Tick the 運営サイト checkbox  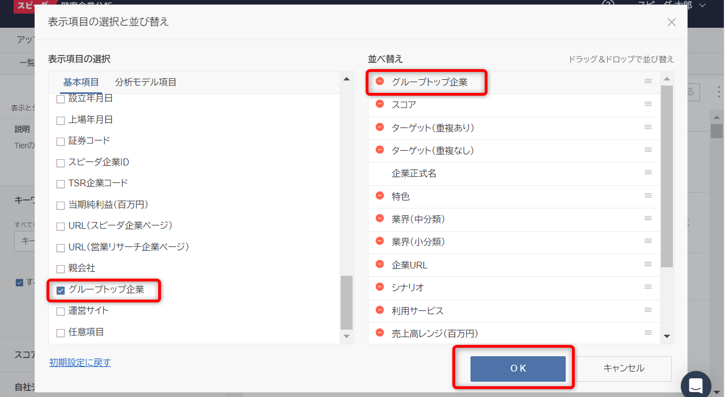click(x=61, y=311)
